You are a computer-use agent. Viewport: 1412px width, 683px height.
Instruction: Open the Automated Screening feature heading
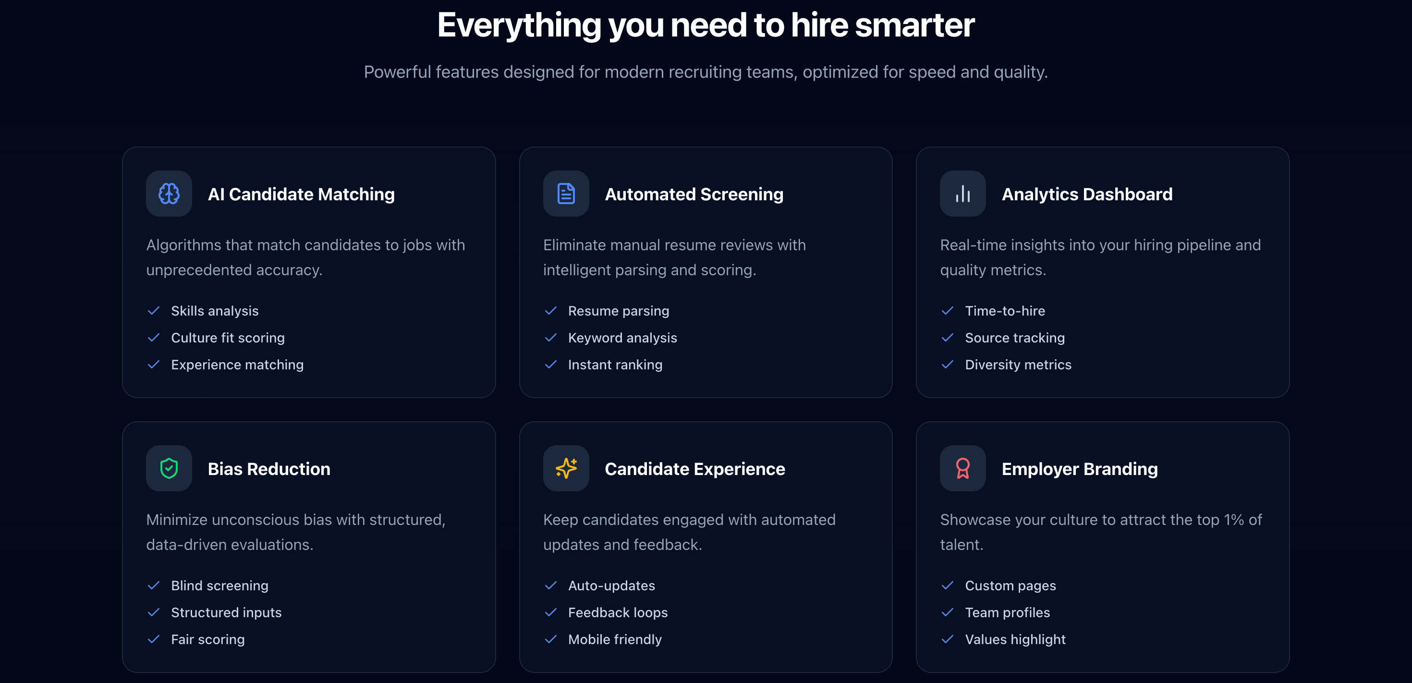(x=694, y=194)
